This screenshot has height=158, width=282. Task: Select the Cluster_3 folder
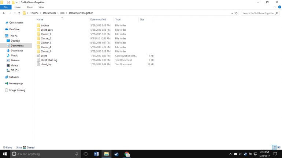click(x=46, y=43)
